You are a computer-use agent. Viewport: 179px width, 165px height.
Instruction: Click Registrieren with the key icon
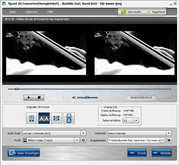pos(155,12)
